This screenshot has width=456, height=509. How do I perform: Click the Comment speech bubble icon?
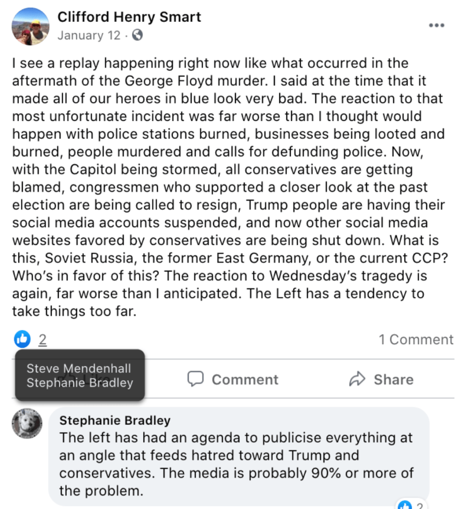tap(196, 380)
